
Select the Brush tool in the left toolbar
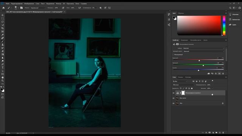click(x=3, y=41)
